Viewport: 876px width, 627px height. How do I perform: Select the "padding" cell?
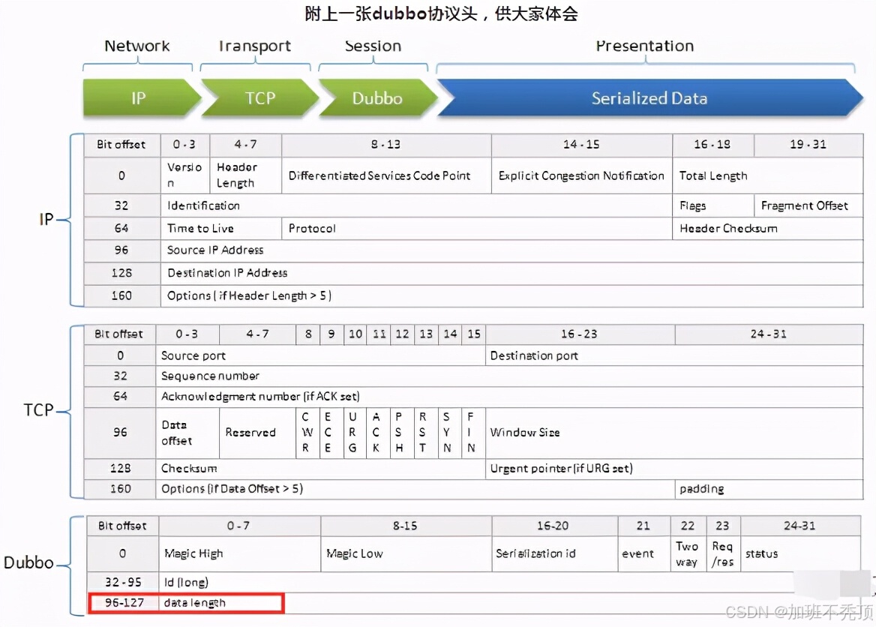769,489
